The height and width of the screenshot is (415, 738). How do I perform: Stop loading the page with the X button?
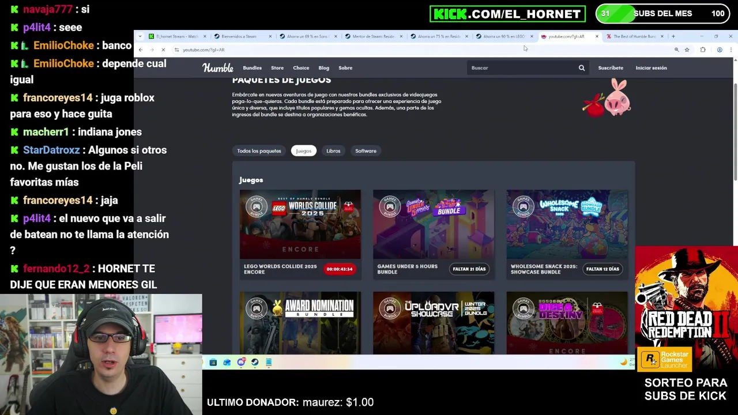tap(163, 50)
